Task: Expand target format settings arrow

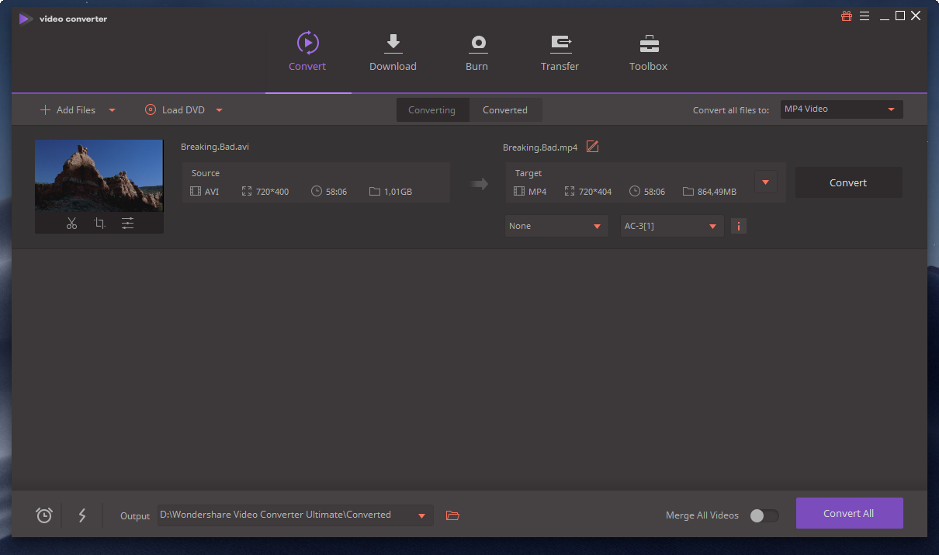Action: pos(765,182)
